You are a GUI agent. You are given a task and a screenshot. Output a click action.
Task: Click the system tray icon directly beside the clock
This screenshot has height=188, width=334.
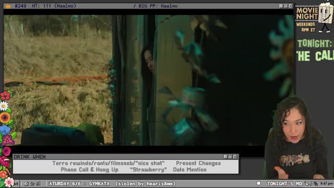point(316,183)
